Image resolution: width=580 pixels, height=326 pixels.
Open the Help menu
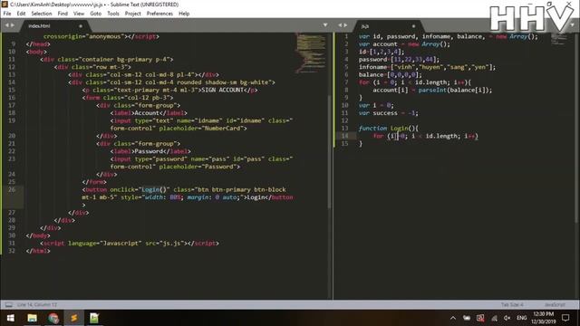pos(184,14)
